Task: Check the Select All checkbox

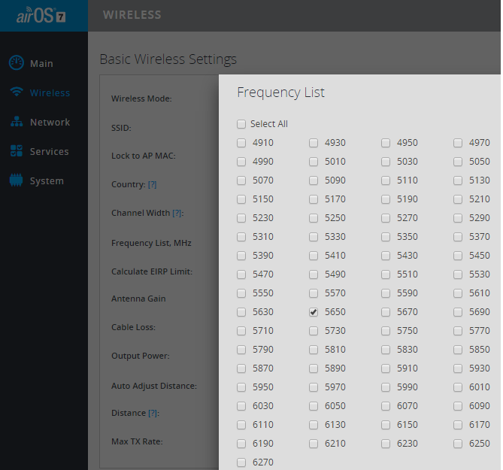Action: coord(241,124)
